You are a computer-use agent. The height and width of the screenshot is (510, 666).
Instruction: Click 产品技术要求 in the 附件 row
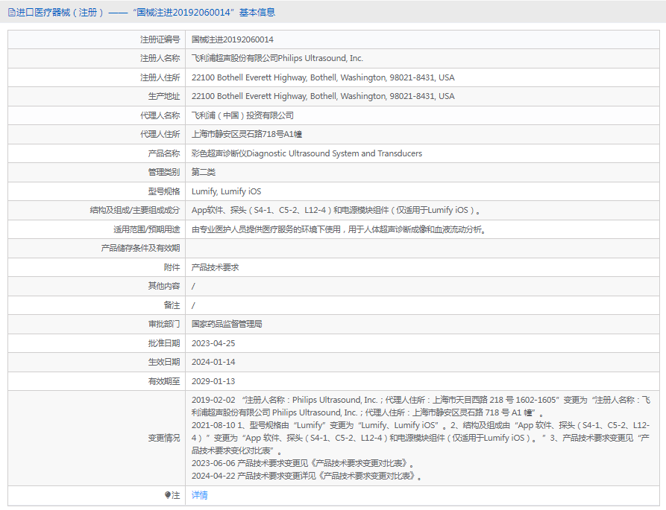[x=215, y=267]
